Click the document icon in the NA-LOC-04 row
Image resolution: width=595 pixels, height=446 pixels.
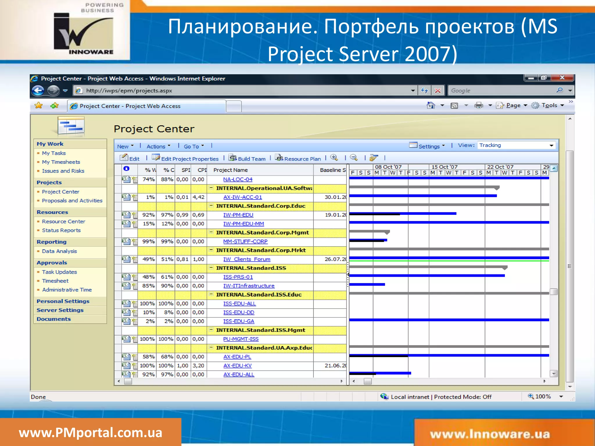(x=126, y=179)
